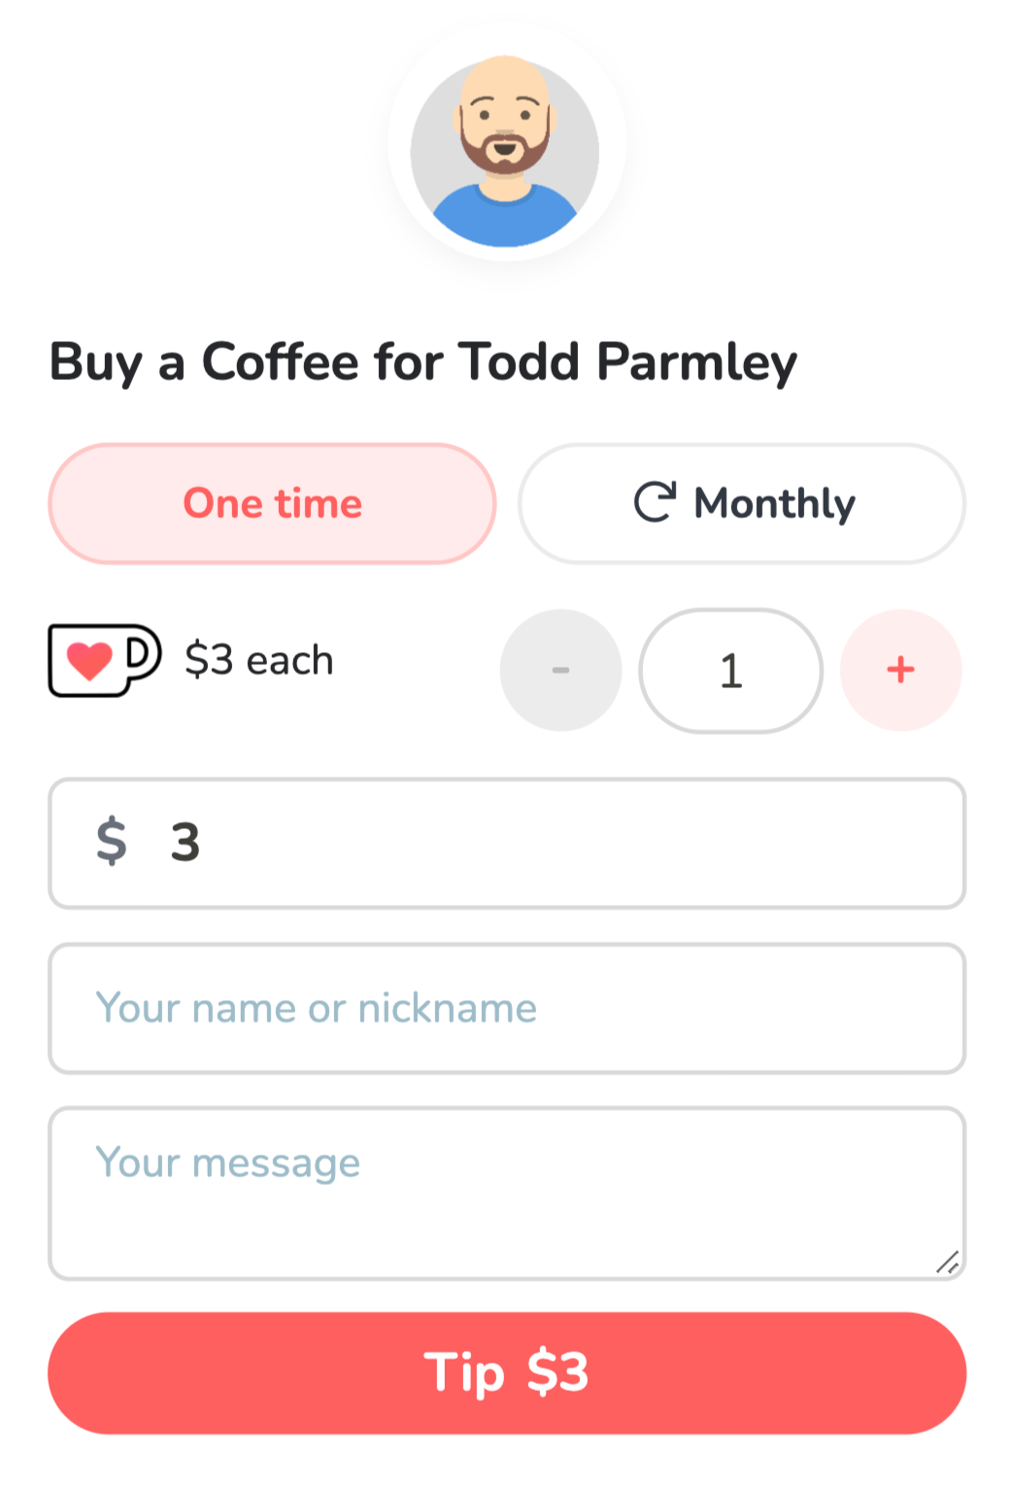Click the '$3 each' price label

click(x=259, y=661)
